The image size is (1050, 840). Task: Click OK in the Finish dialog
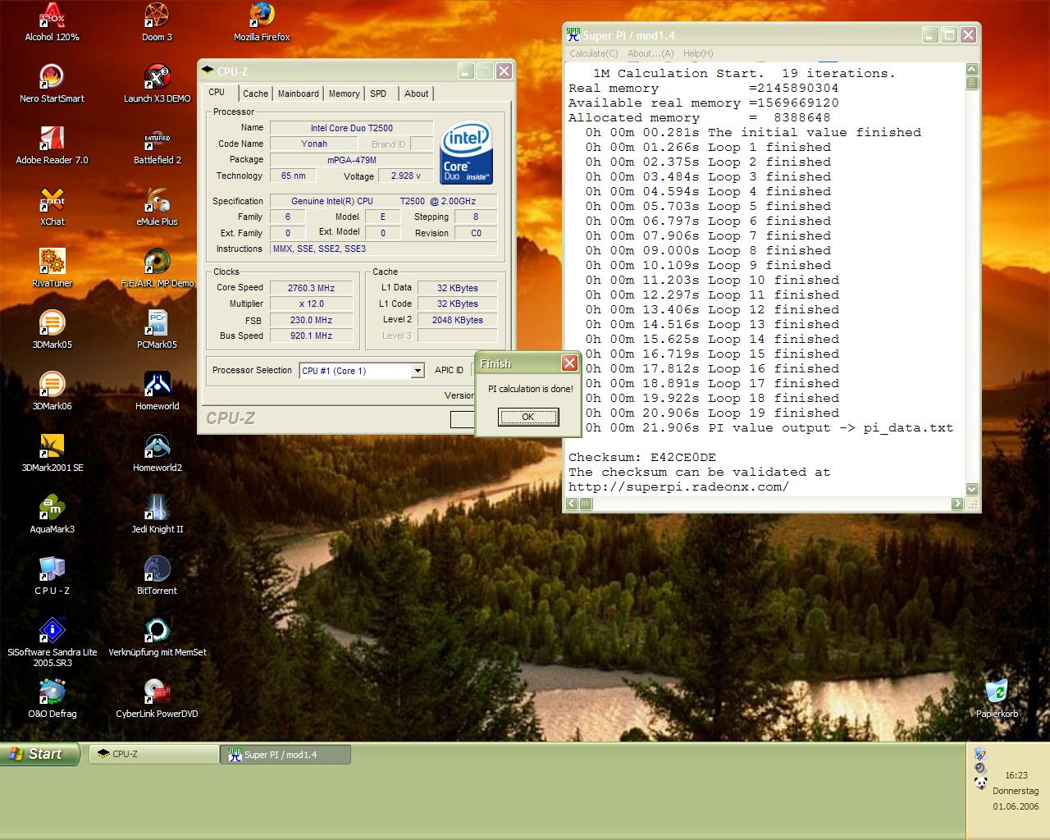coord(528,417)
